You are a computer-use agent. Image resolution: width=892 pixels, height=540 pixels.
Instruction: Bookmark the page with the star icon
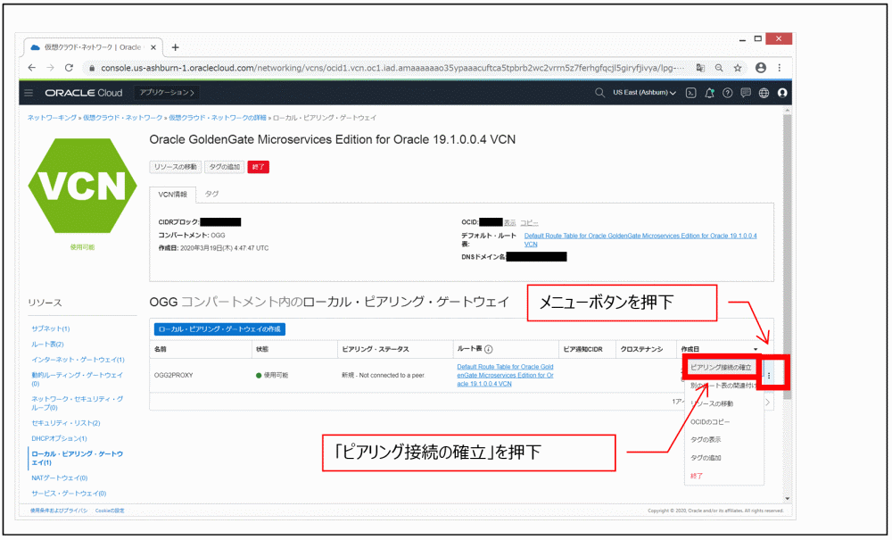coord(738,68)
